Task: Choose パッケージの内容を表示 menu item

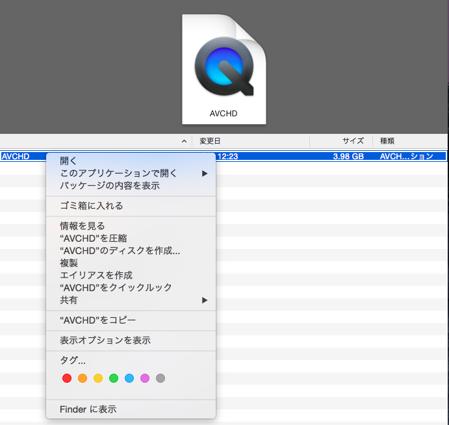Action: (110, 186)
